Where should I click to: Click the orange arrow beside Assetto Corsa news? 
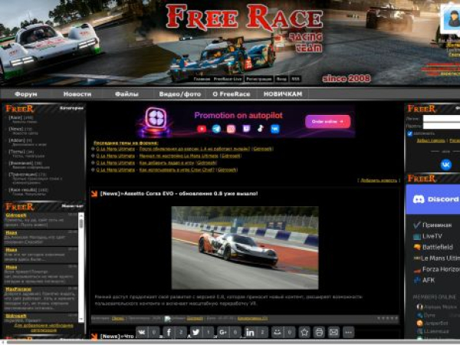(x=94, y=194)
